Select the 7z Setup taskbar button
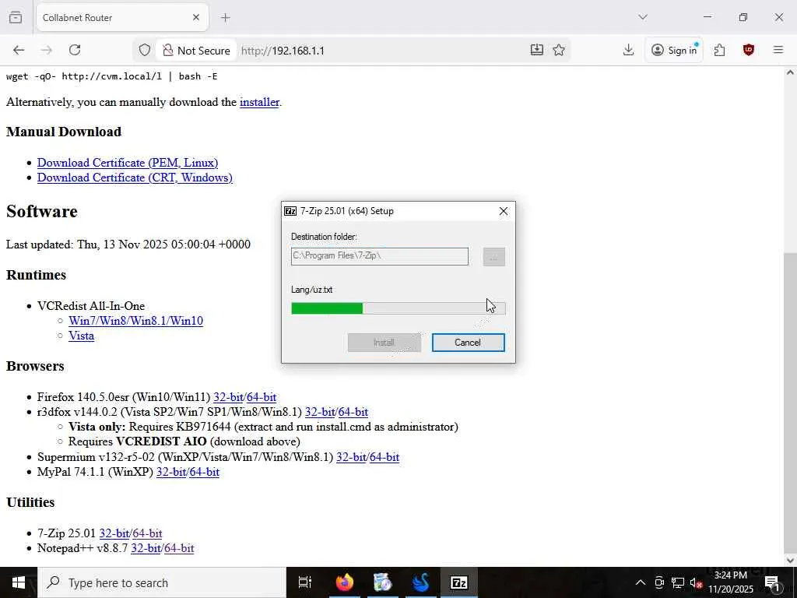 tap(459, 582)
